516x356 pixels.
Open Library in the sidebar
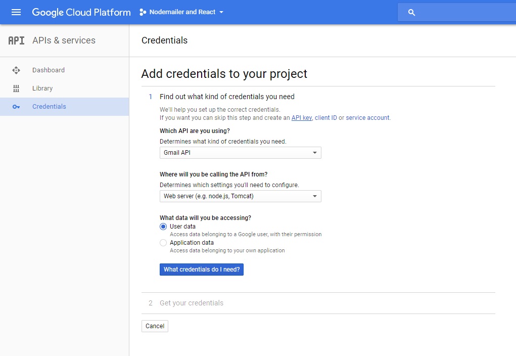pyautogui.click(x=42, y=88)
